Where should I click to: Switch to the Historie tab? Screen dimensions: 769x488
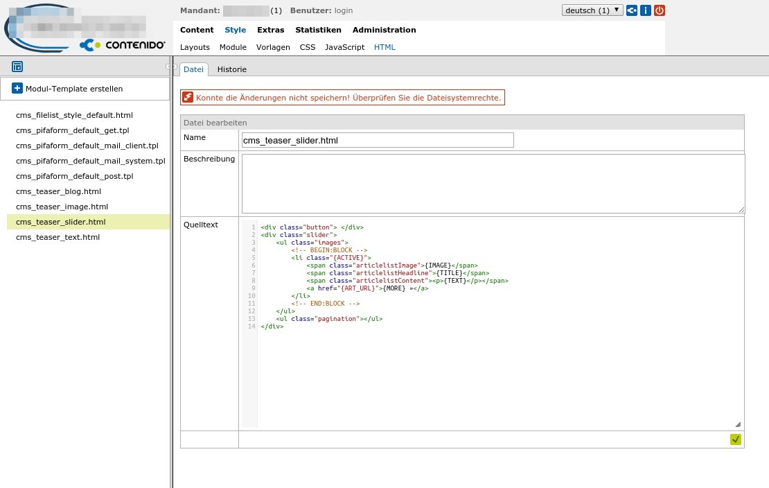pyautogui.click(x=231, y=69)
